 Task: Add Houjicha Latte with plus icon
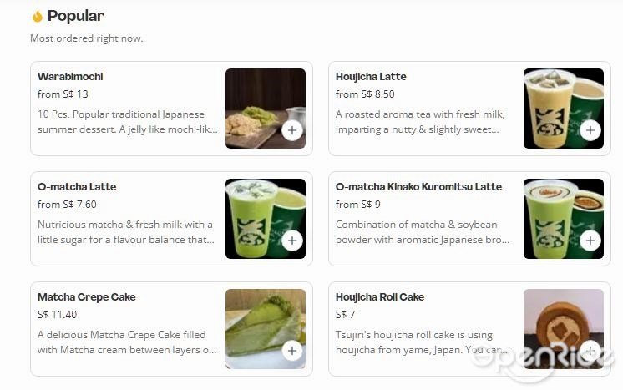590,130
